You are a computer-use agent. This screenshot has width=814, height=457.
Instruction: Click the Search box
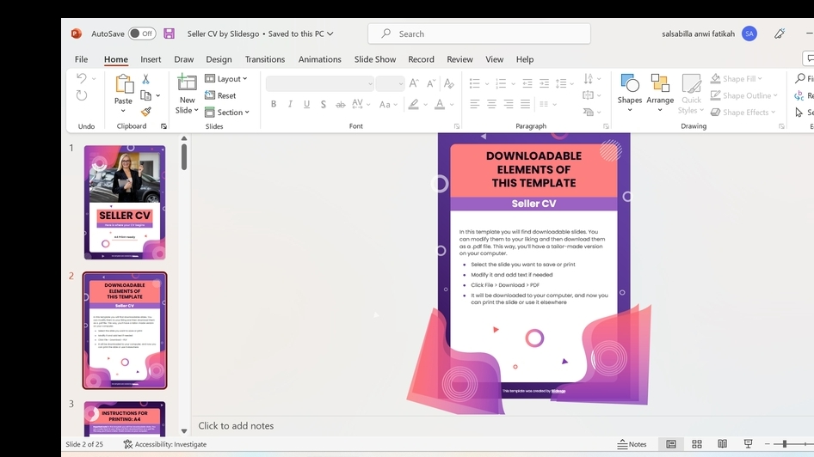click(479, 34)
